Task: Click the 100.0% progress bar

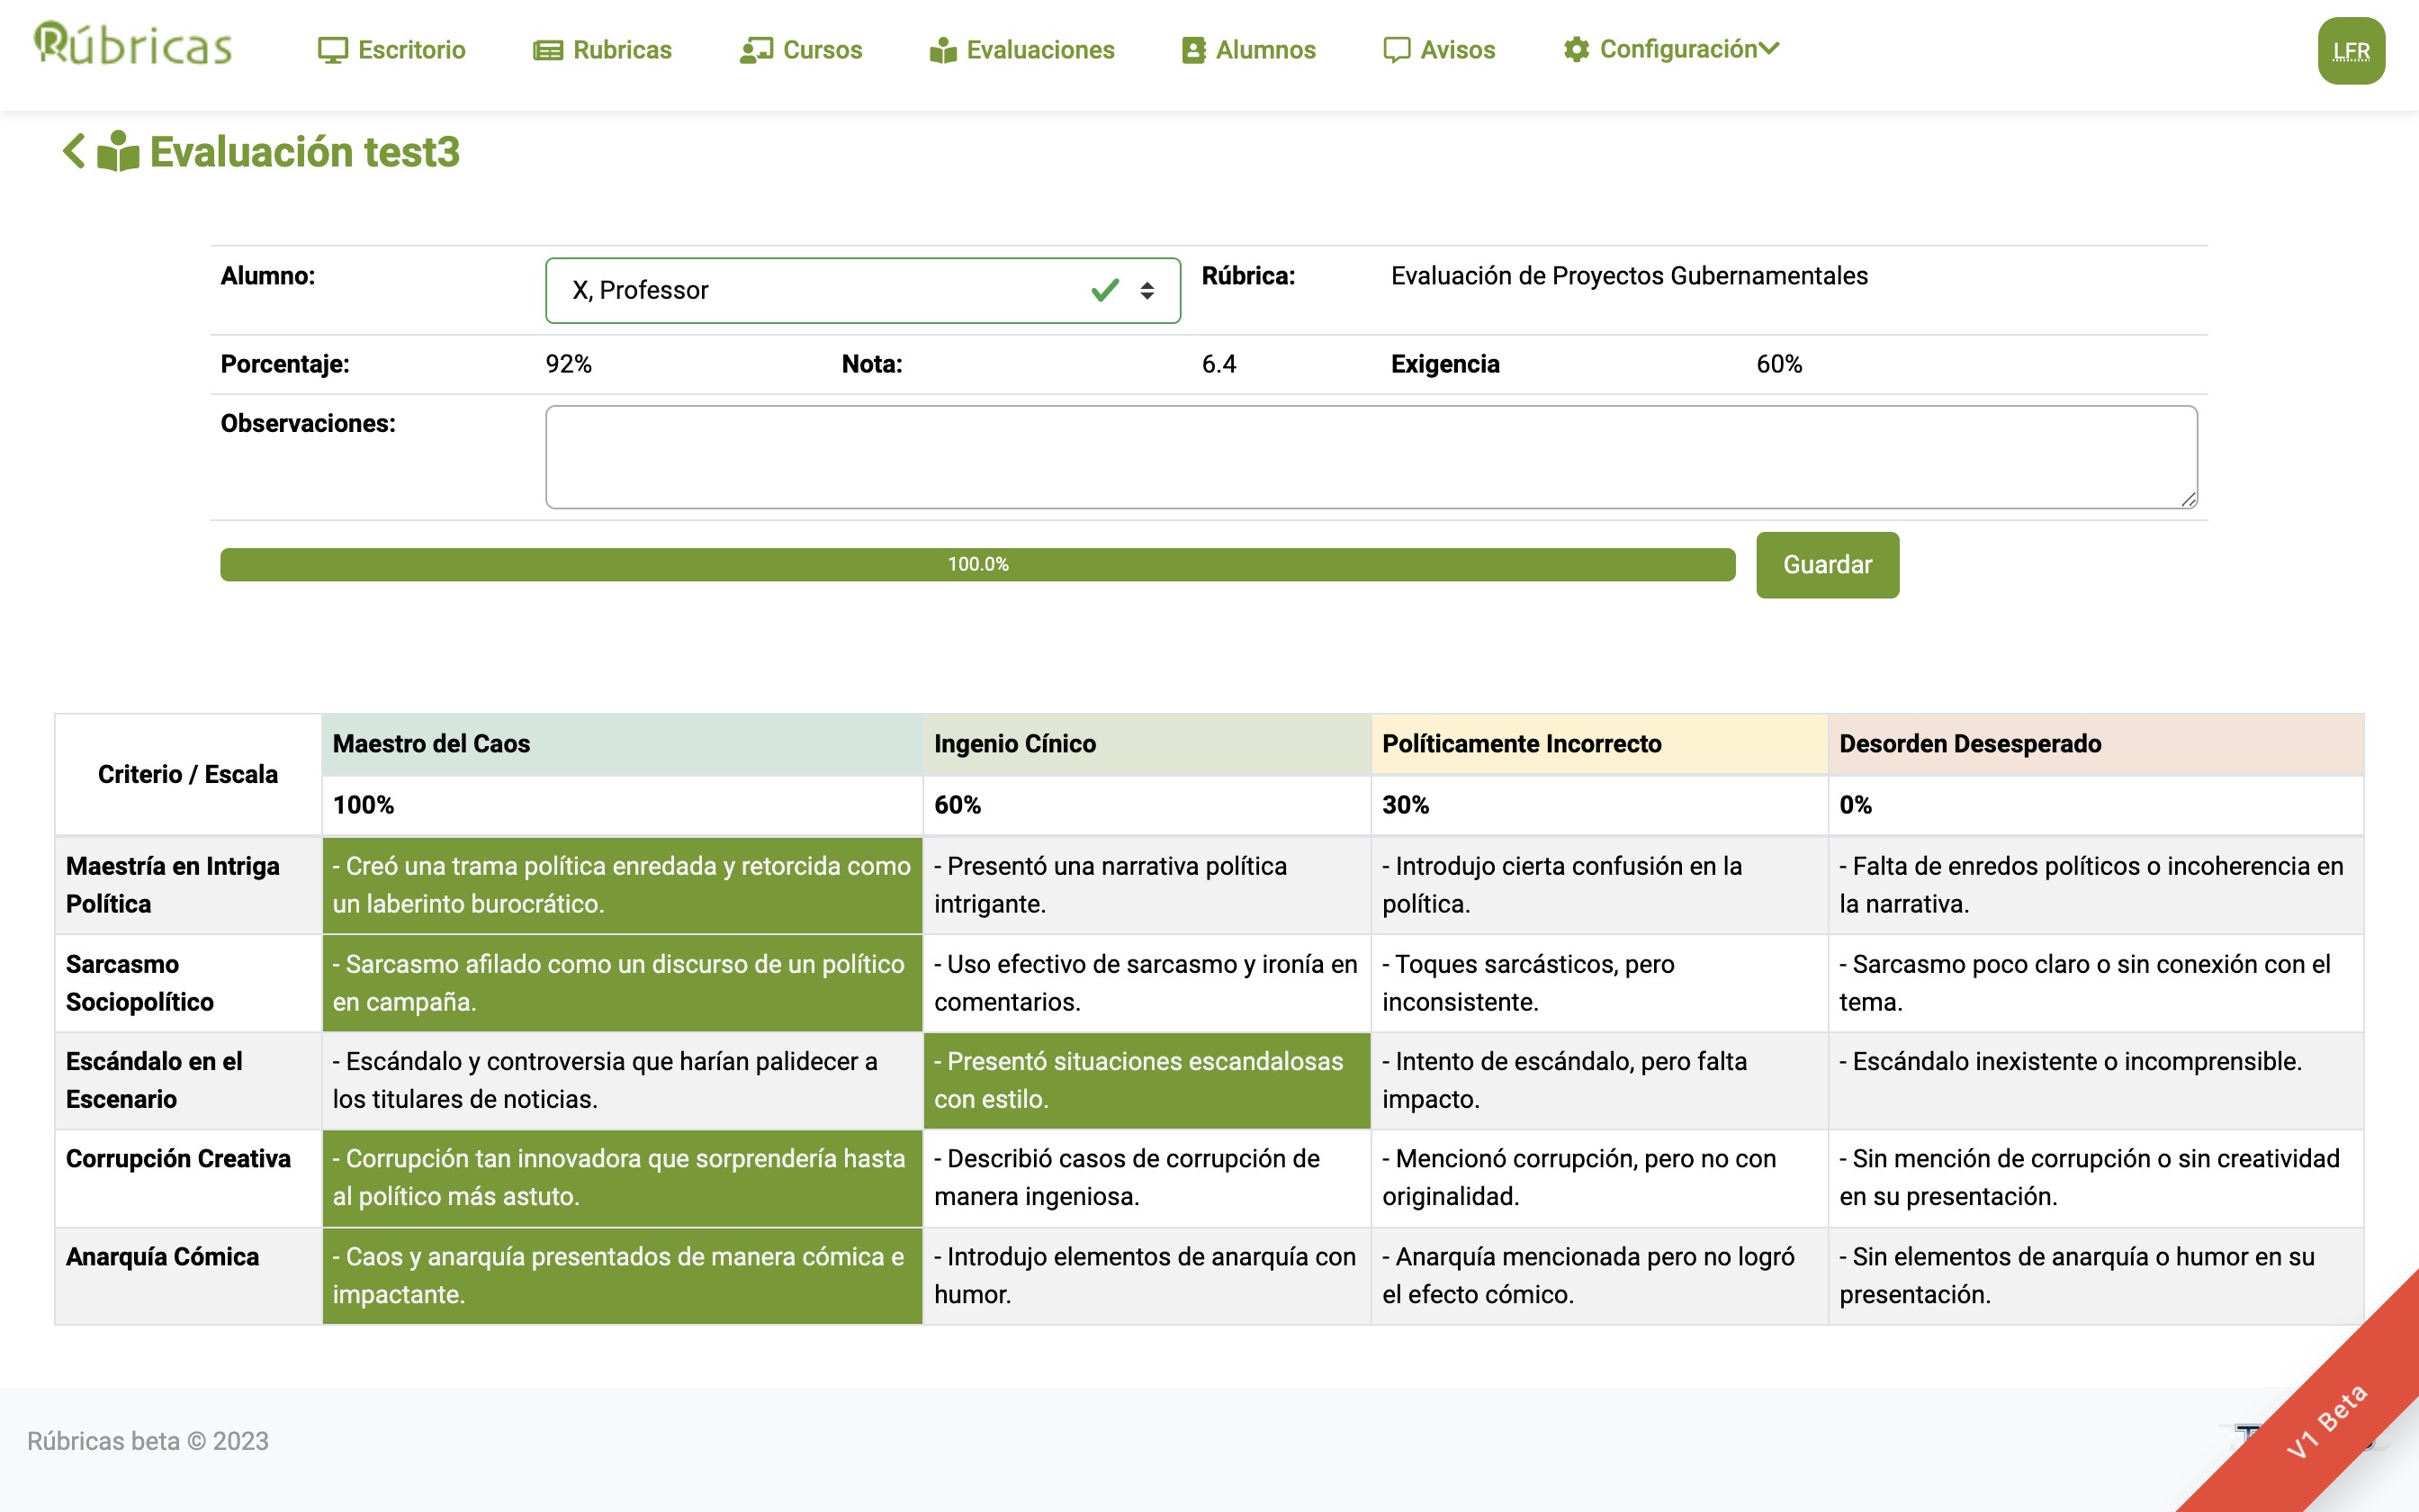Action: (976, 564)
